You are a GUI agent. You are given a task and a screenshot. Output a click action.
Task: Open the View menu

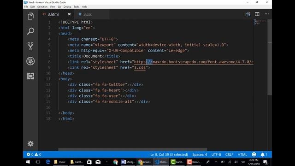coord(53,7)
